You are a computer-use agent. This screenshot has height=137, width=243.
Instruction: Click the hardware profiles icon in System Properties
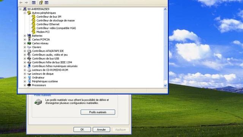(x=38, y=102)
